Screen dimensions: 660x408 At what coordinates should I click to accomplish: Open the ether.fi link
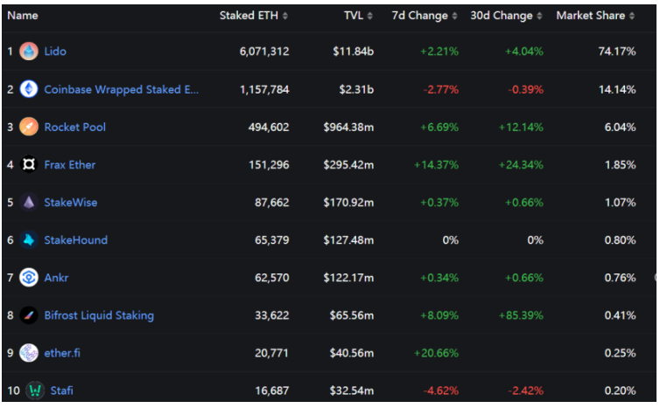tap(62, 353)
